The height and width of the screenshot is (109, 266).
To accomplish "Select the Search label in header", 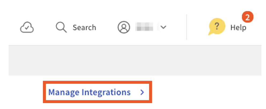I will pos(84,27).
